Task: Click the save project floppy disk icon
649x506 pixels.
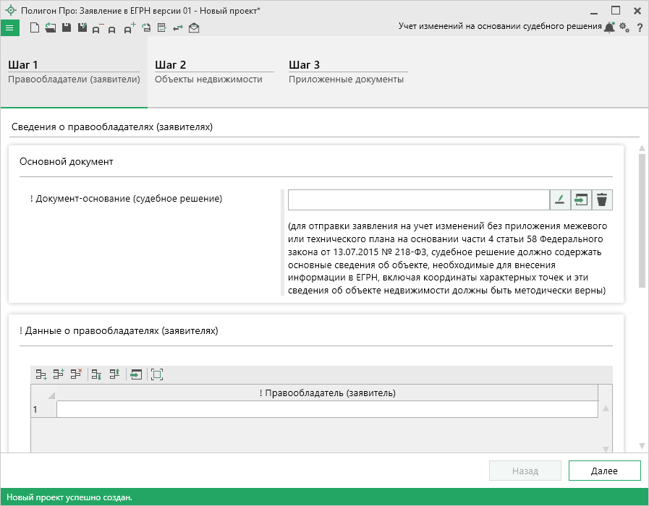Action: point(66,27)
